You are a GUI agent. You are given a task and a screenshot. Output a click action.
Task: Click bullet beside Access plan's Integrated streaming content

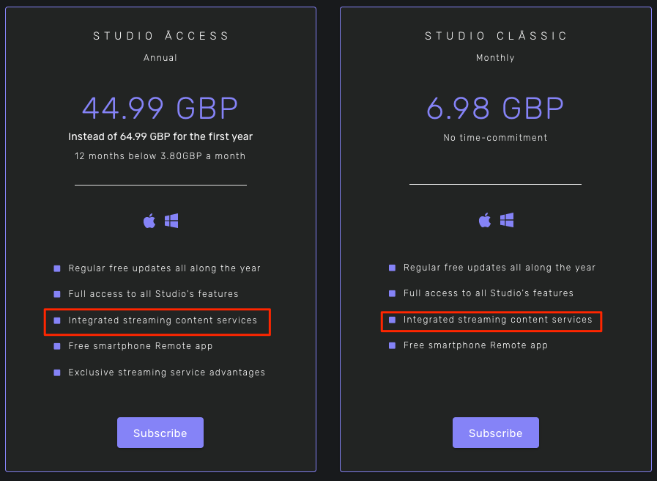coord(57,321)
